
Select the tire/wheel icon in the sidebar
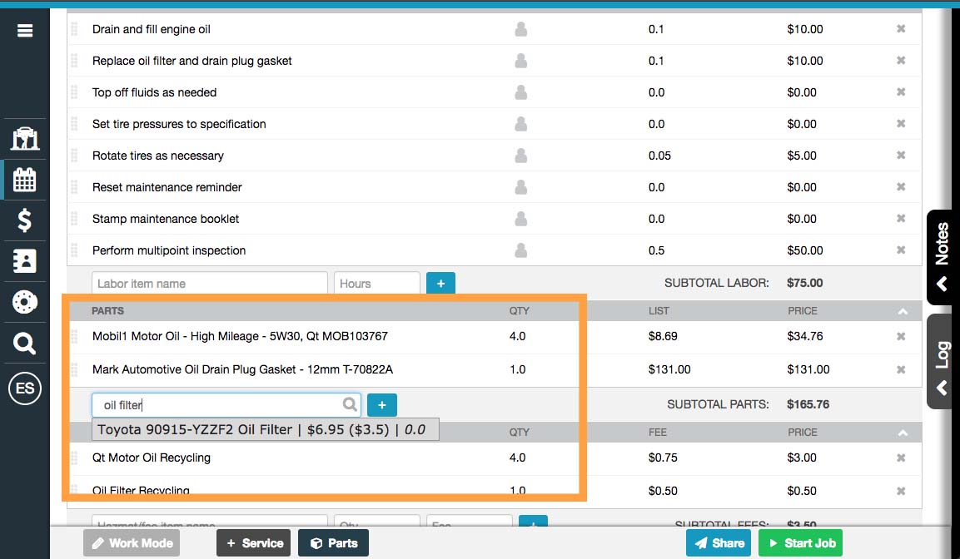[x=24, y=303]
